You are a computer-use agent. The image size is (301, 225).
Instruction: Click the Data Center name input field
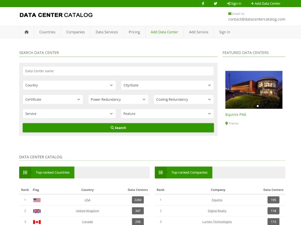tap(118, 71)
